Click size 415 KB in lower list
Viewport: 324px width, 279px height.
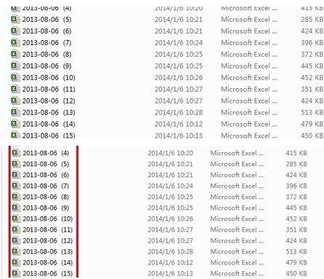(296, 153)
